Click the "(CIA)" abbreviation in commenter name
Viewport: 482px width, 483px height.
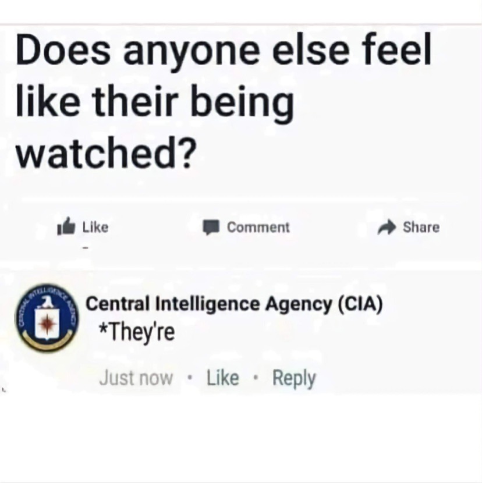[360, 304]
